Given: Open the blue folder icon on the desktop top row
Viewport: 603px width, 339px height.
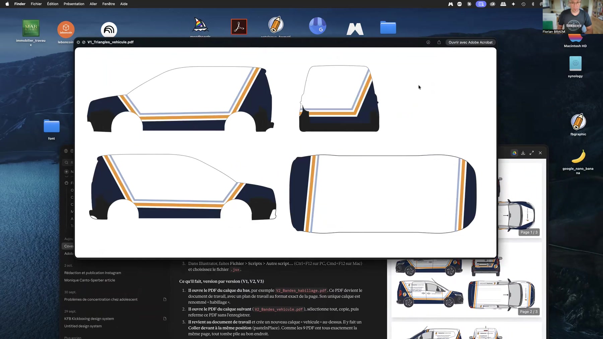Looking at the screenshot, I should tap(388, 27).
